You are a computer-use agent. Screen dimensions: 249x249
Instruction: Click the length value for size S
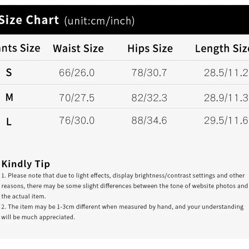(226, 73)
